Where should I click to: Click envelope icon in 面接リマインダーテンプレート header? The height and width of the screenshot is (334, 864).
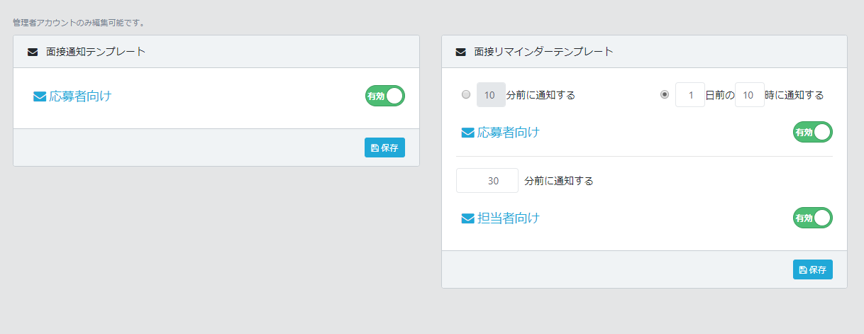[x=460, y=52]
